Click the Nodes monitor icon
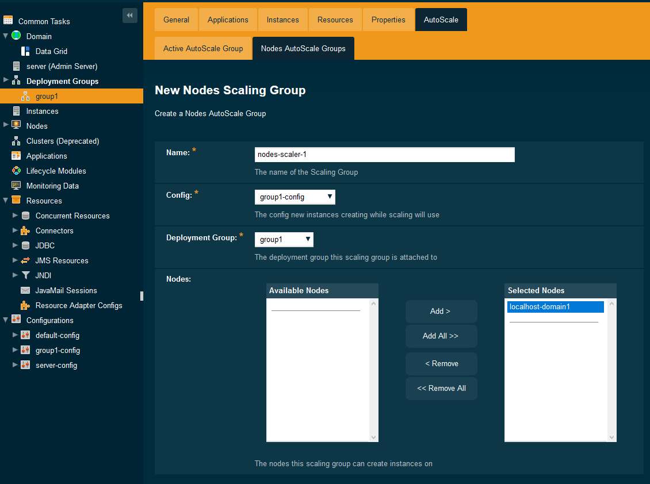 point(16,125)
